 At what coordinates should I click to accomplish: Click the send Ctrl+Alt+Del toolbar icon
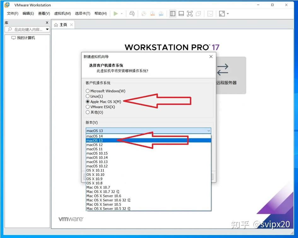(132, 14)
